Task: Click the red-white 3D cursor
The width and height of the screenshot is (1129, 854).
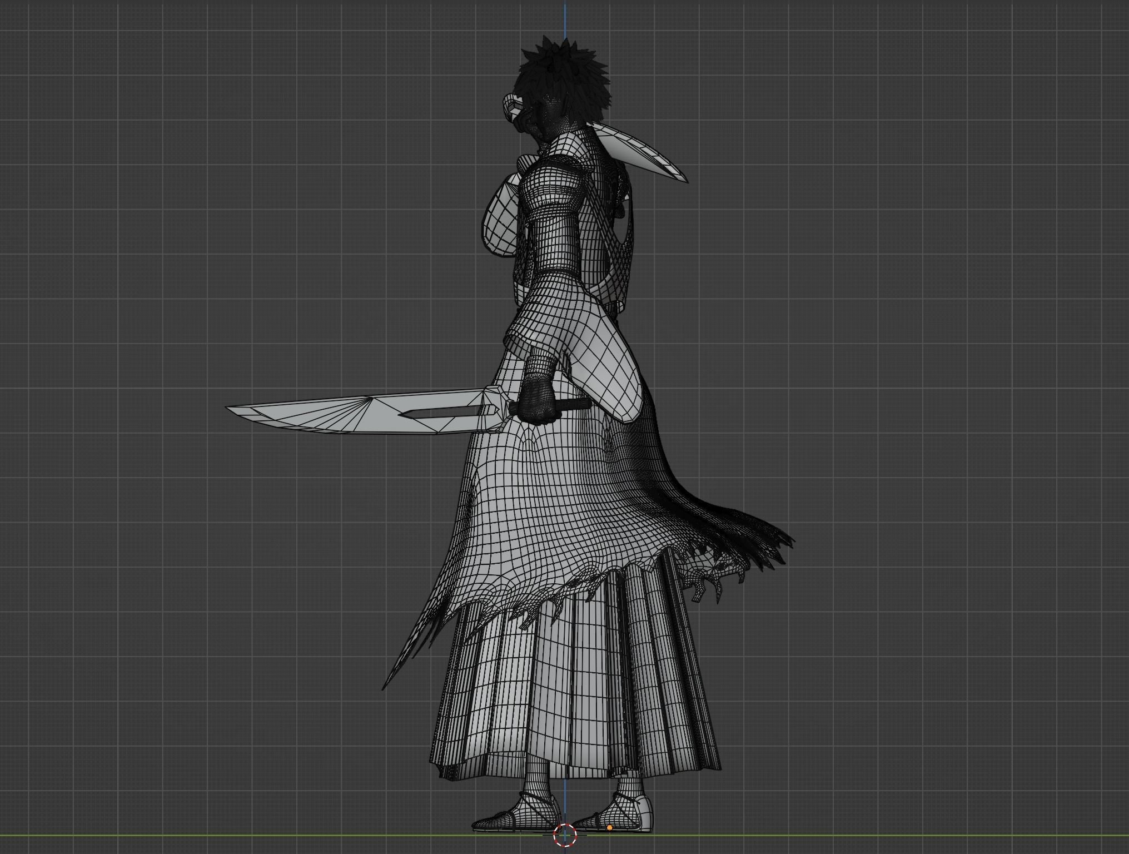Action: pyautogui.click(x=565, y=834)
